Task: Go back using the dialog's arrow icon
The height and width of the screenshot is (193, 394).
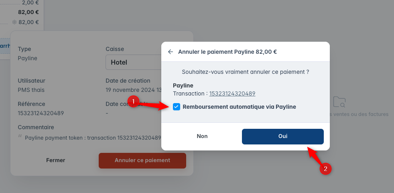Action: click(171, 52)
